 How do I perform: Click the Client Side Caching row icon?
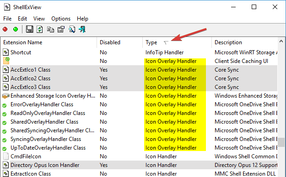point(6,61)
